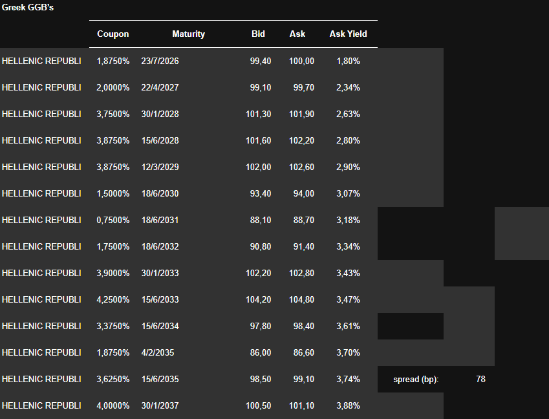Select the 18/6/2032 maturity cell
549x419 pixels.
coord(160,247)
